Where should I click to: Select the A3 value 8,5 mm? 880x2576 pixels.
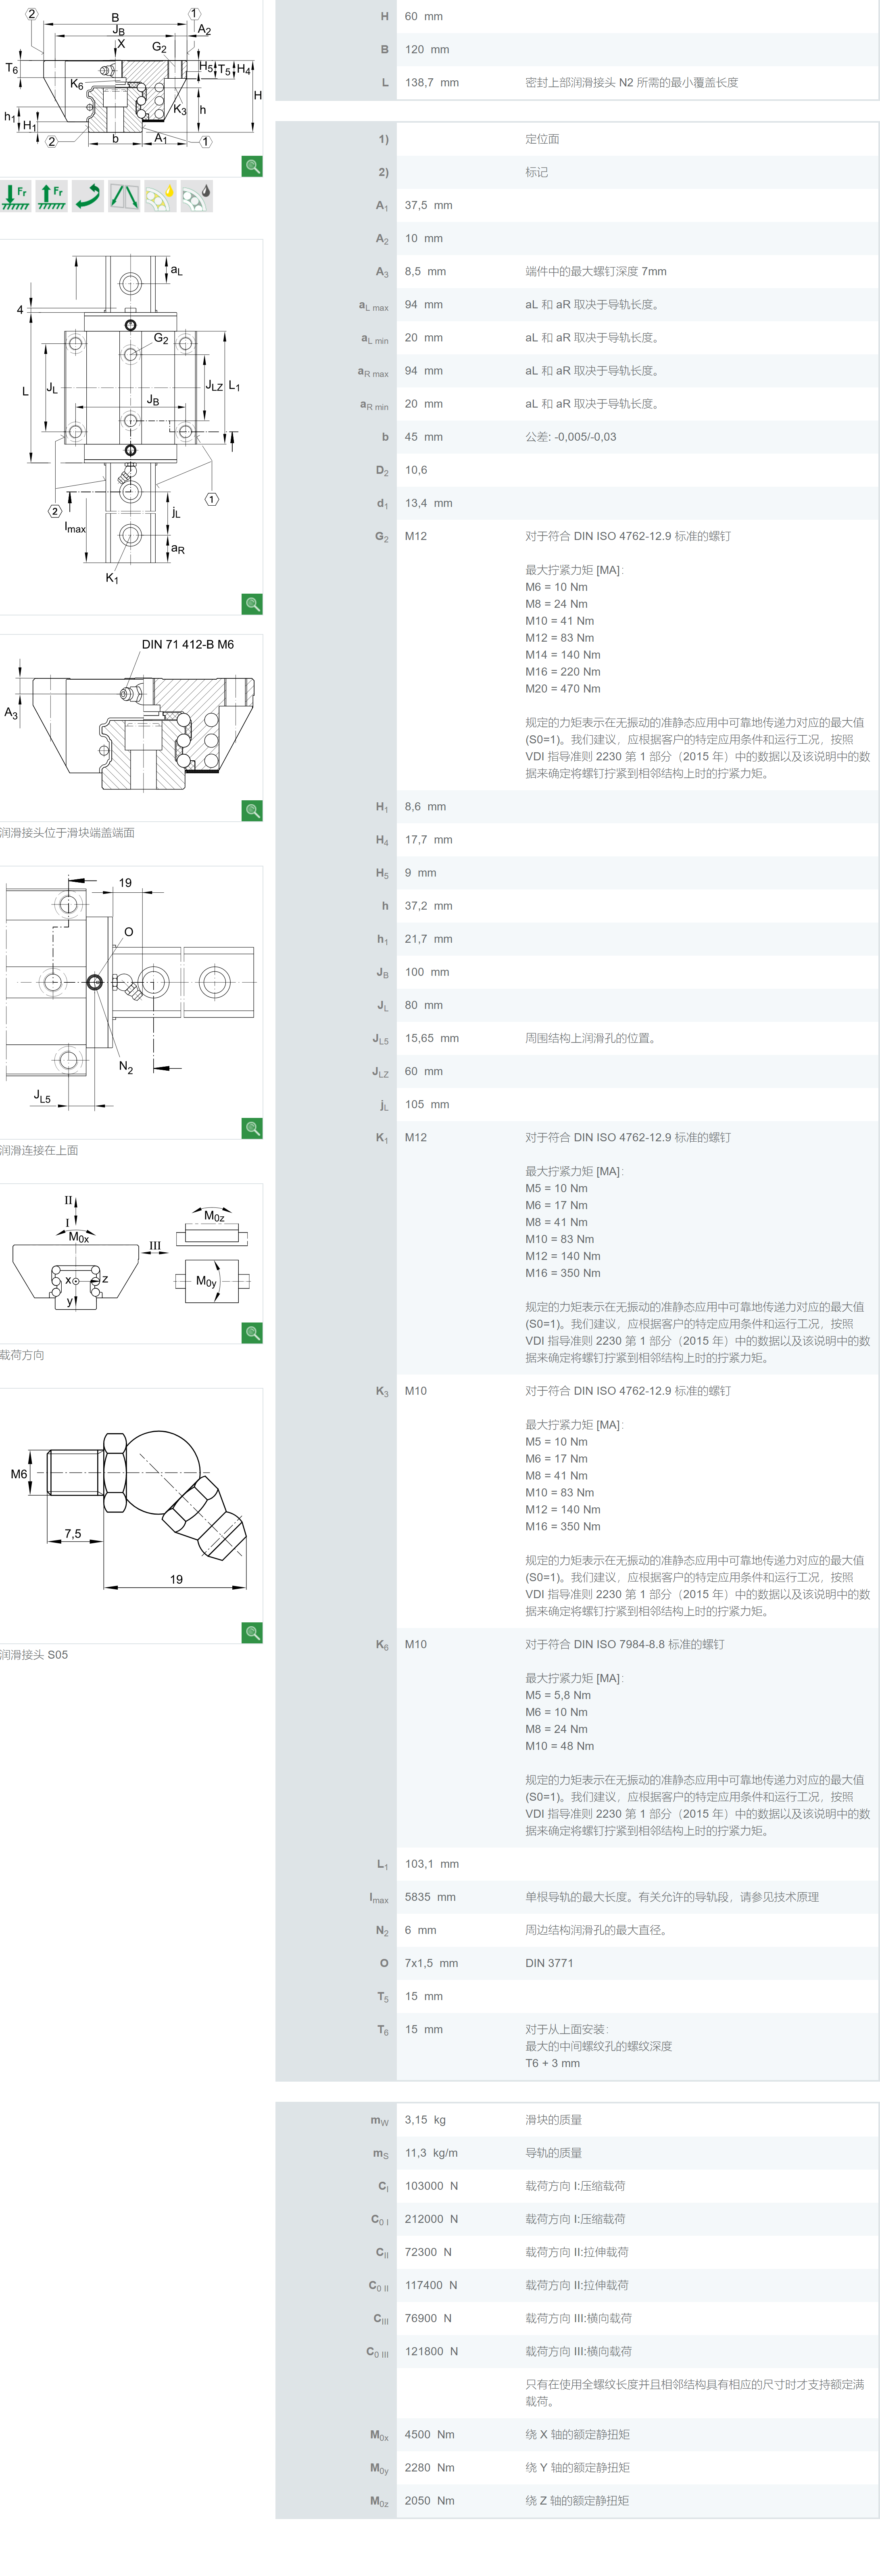425,272
